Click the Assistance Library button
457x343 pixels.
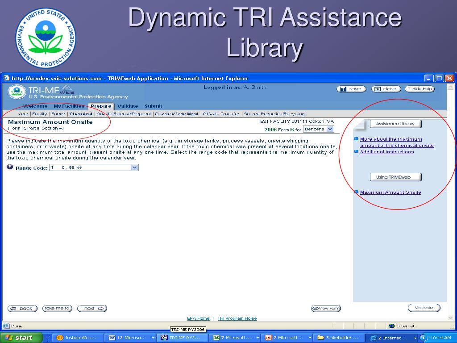pyautogui.click(x=395, y=124)
